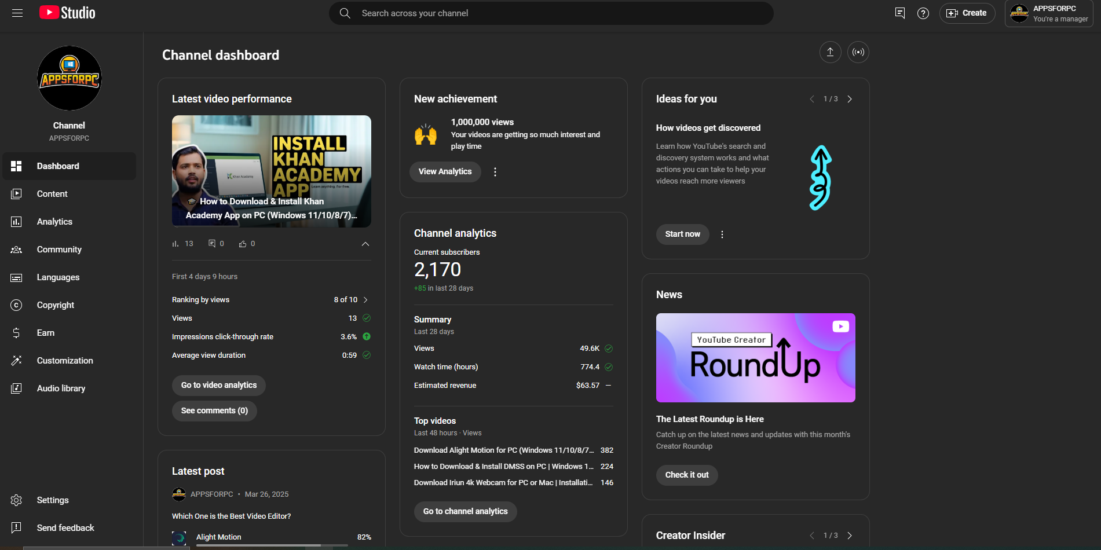Click the Current subscribers count 2,170
Image resolution: width=1101 pixels, height=550 pixels.
click(438, 270)
